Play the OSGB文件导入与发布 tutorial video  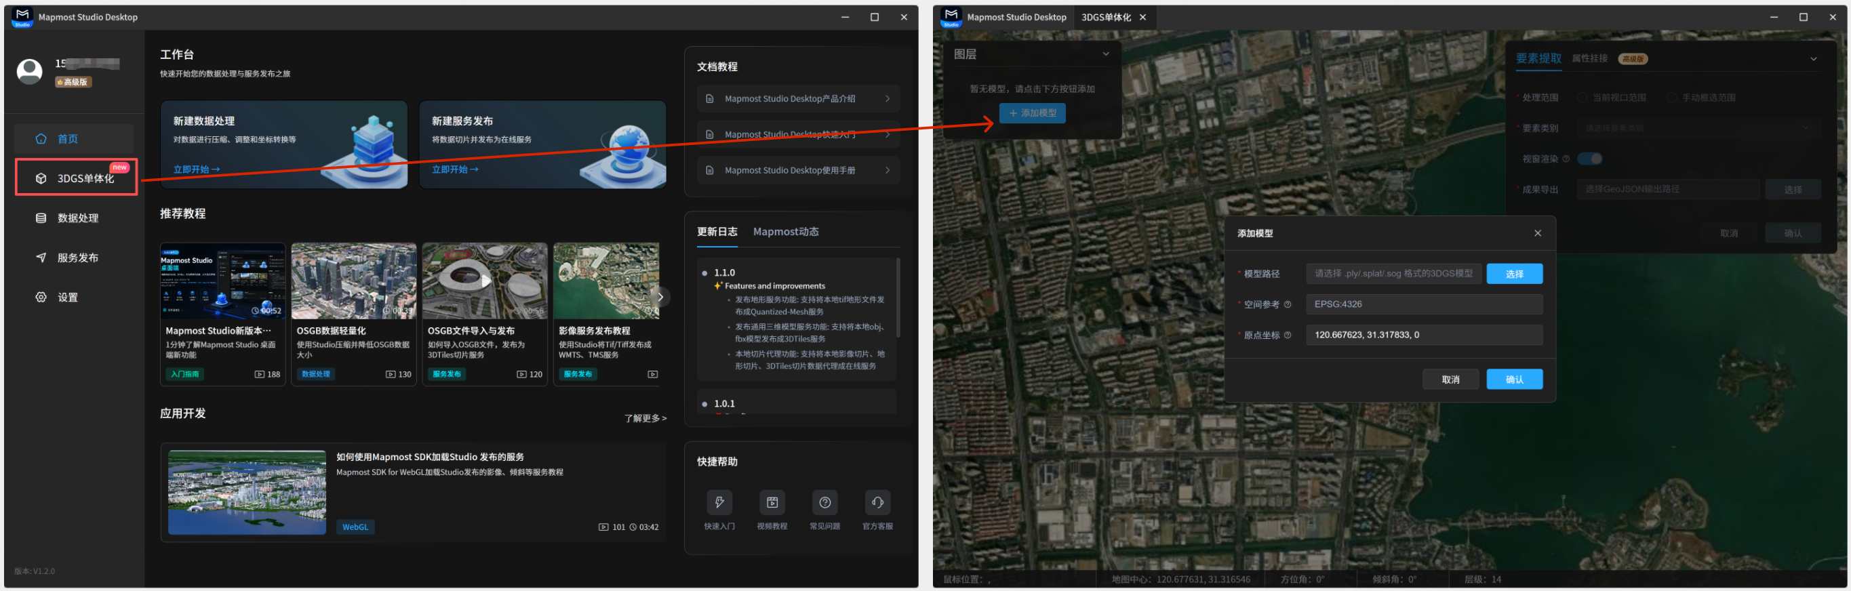point(485,281)
